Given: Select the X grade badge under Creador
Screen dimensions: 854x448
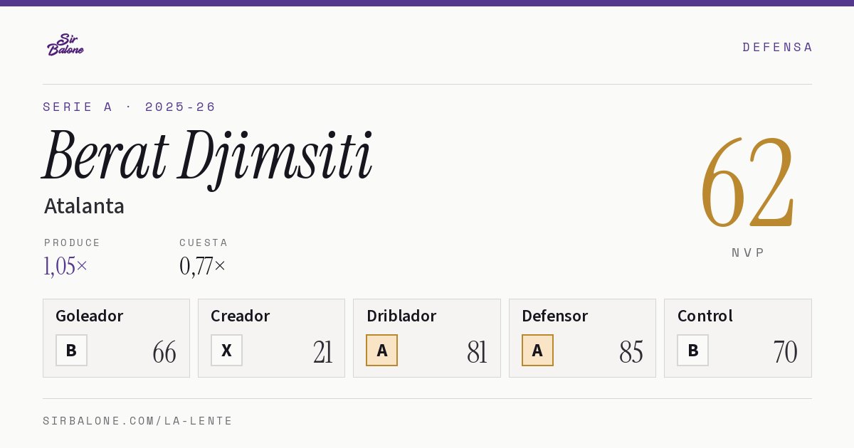Looking at the screenshot, I should point(226,351).
